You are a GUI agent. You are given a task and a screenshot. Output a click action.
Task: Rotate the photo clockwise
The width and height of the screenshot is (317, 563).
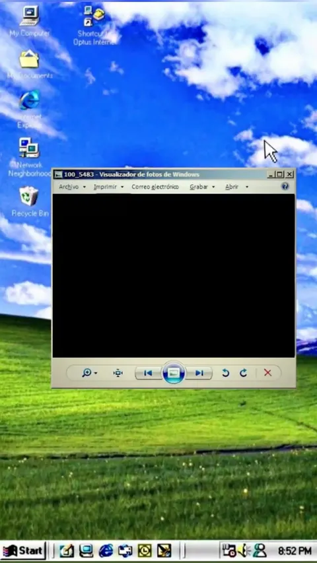coord(243,373)
